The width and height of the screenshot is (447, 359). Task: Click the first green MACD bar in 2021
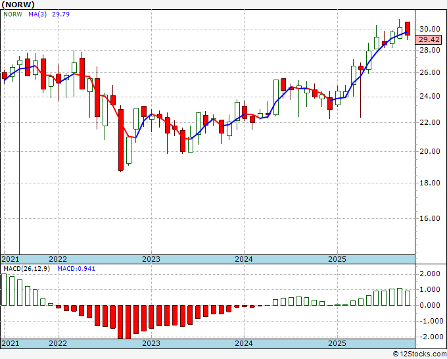pos(4,290)
